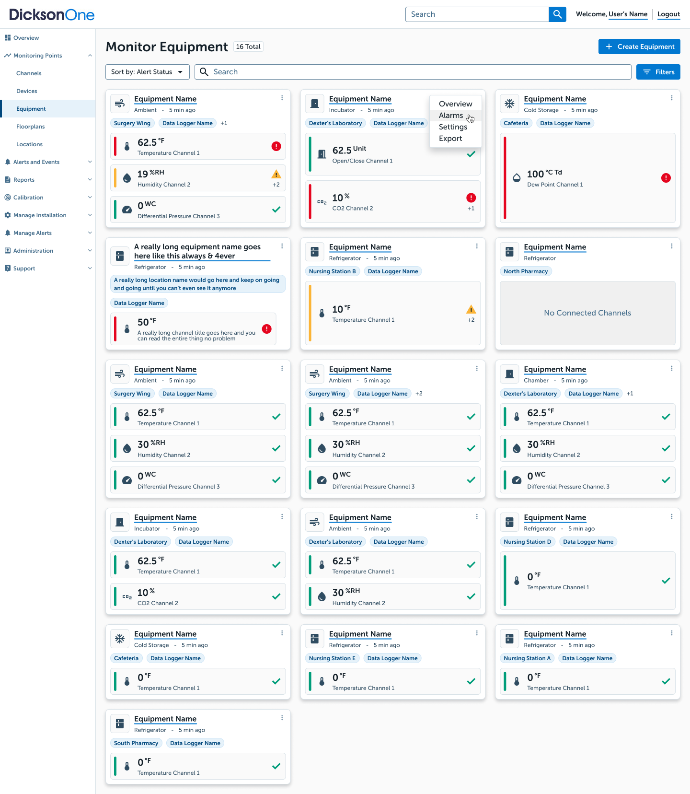Open the three-dot menu on the North Pharmacy card
Viewport: 690px width, 794px height.
(x=672, y=246)
